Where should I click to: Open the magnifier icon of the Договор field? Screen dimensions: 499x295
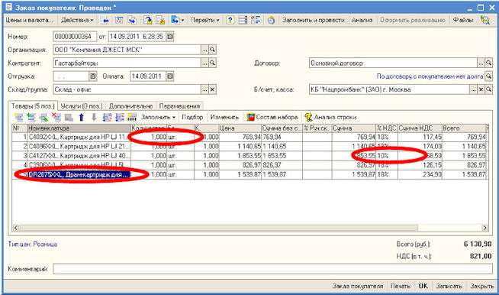coord(488,63)
